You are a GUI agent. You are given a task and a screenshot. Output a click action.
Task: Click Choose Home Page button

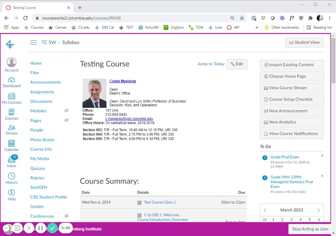pyautogui.click(x=292, y=76)
